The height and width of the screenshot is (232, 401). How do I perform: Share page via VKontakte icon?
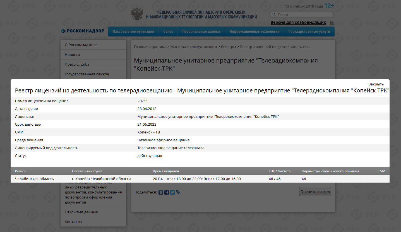[161, 192]
